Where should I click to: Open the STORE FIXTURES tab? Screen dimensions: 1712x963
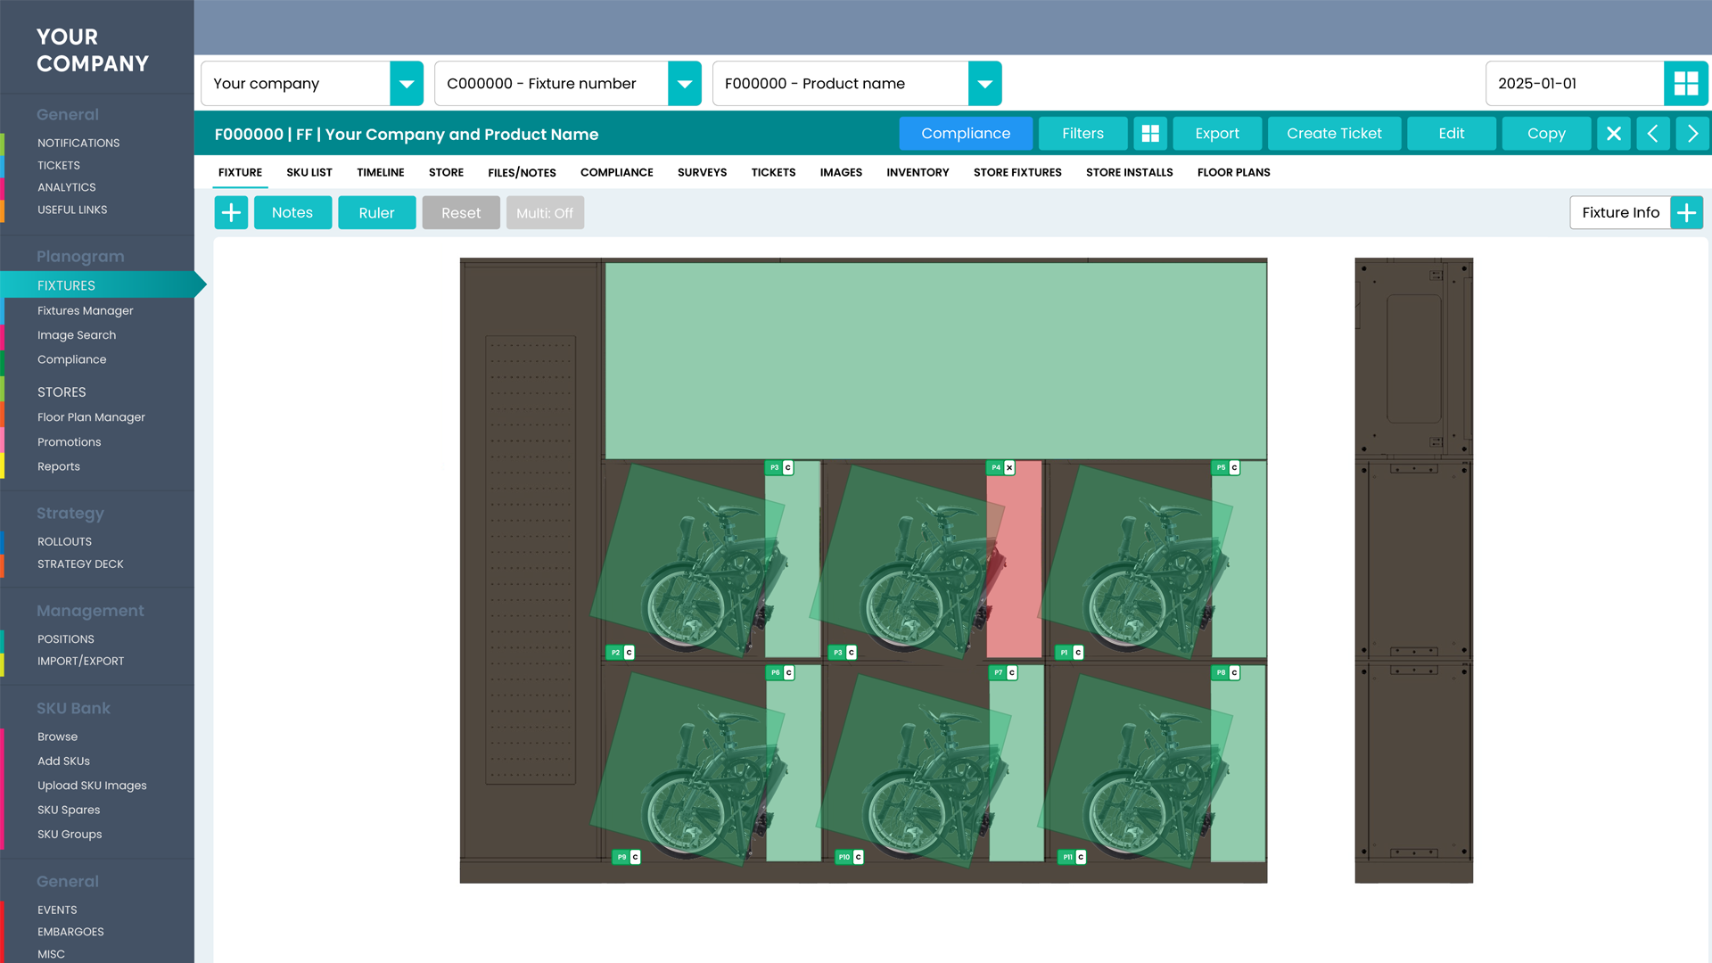click(1017, 172)
